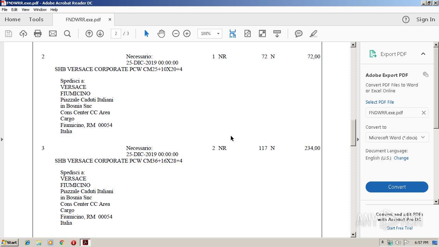Open Chrome from the taskbar
The width and height of the screenshot is (439, 247).
click(x=62, y=243)
